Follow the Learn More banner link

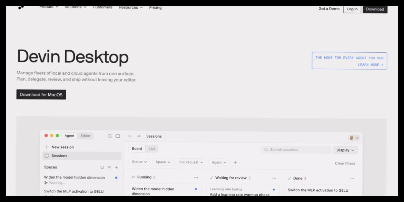tap(371, 65)
